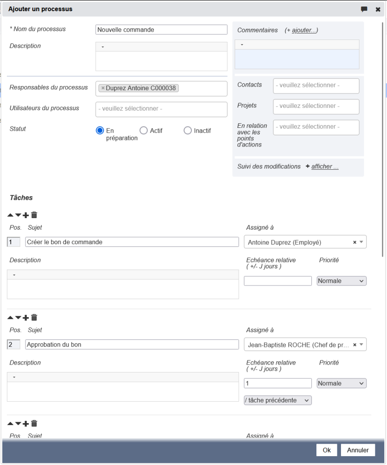Click 'ajouter...' link to add comment
387x465 pixels.
[x=304, y=30]
